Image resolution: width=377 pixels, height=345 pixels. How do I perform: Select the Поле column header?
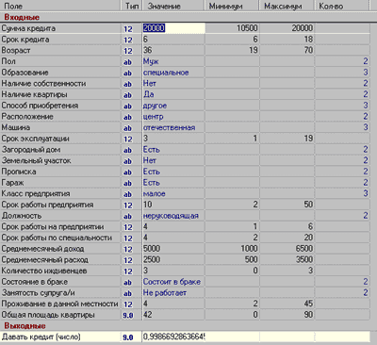coord(60,6)
